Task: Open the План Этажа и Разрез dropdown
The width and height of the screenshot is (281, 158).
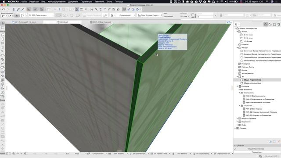Action: (150, 15)
